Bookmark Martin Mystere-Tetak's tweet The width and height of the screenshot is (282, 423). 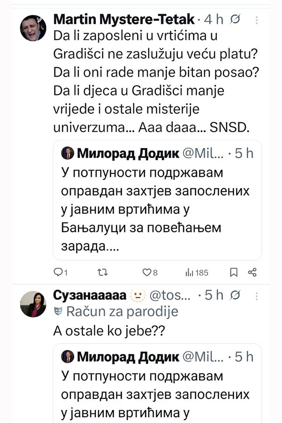point(234,272)
